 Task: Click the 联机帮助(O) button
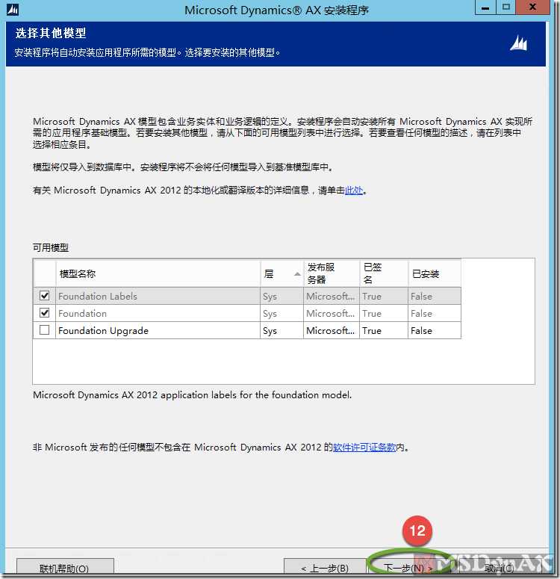pos(65,567)
